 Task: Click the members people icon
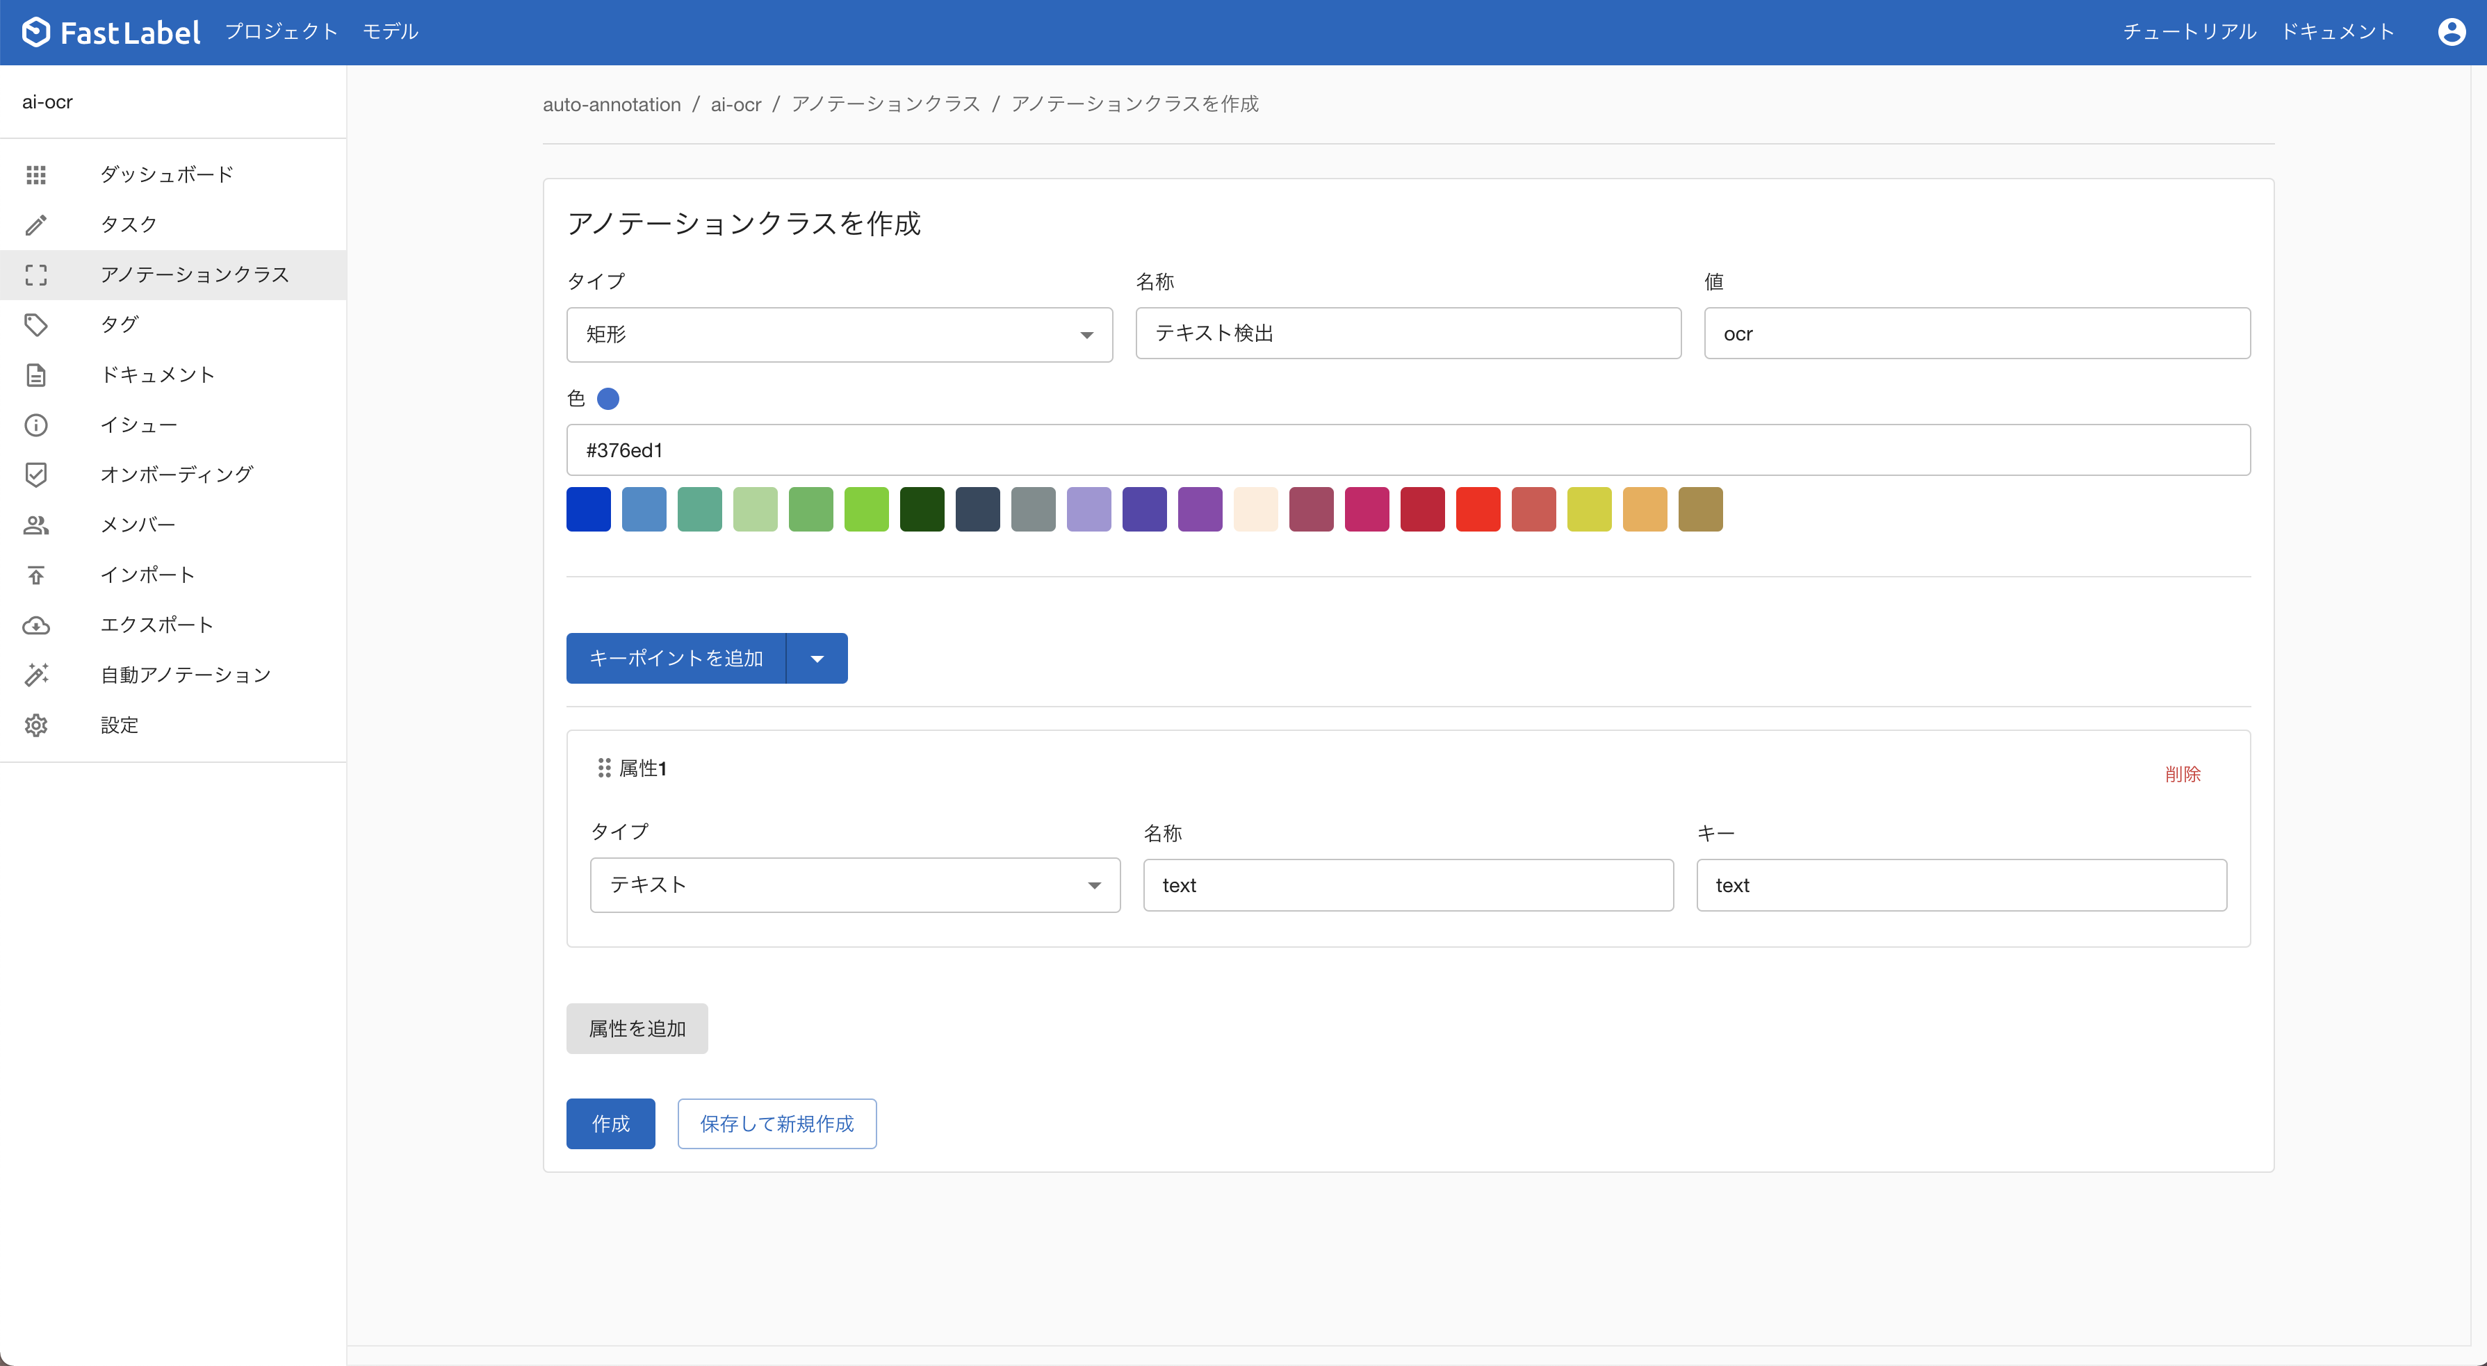pos(35,525)
